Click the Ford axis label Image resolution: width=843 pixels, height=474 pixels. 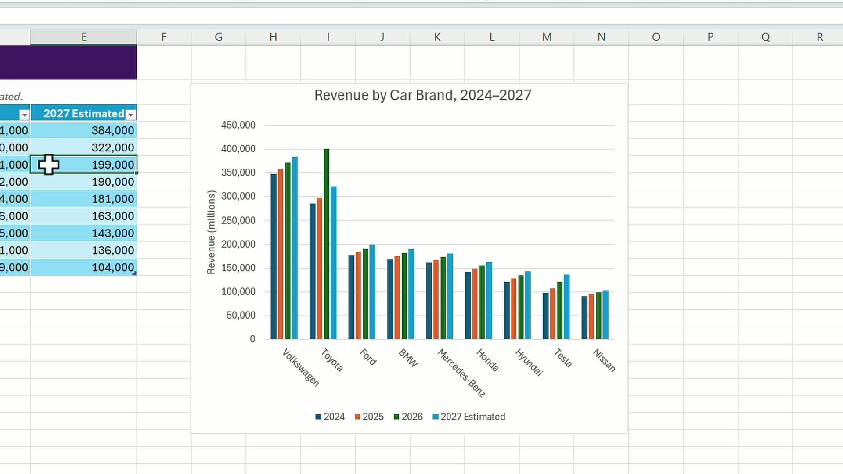368,357
